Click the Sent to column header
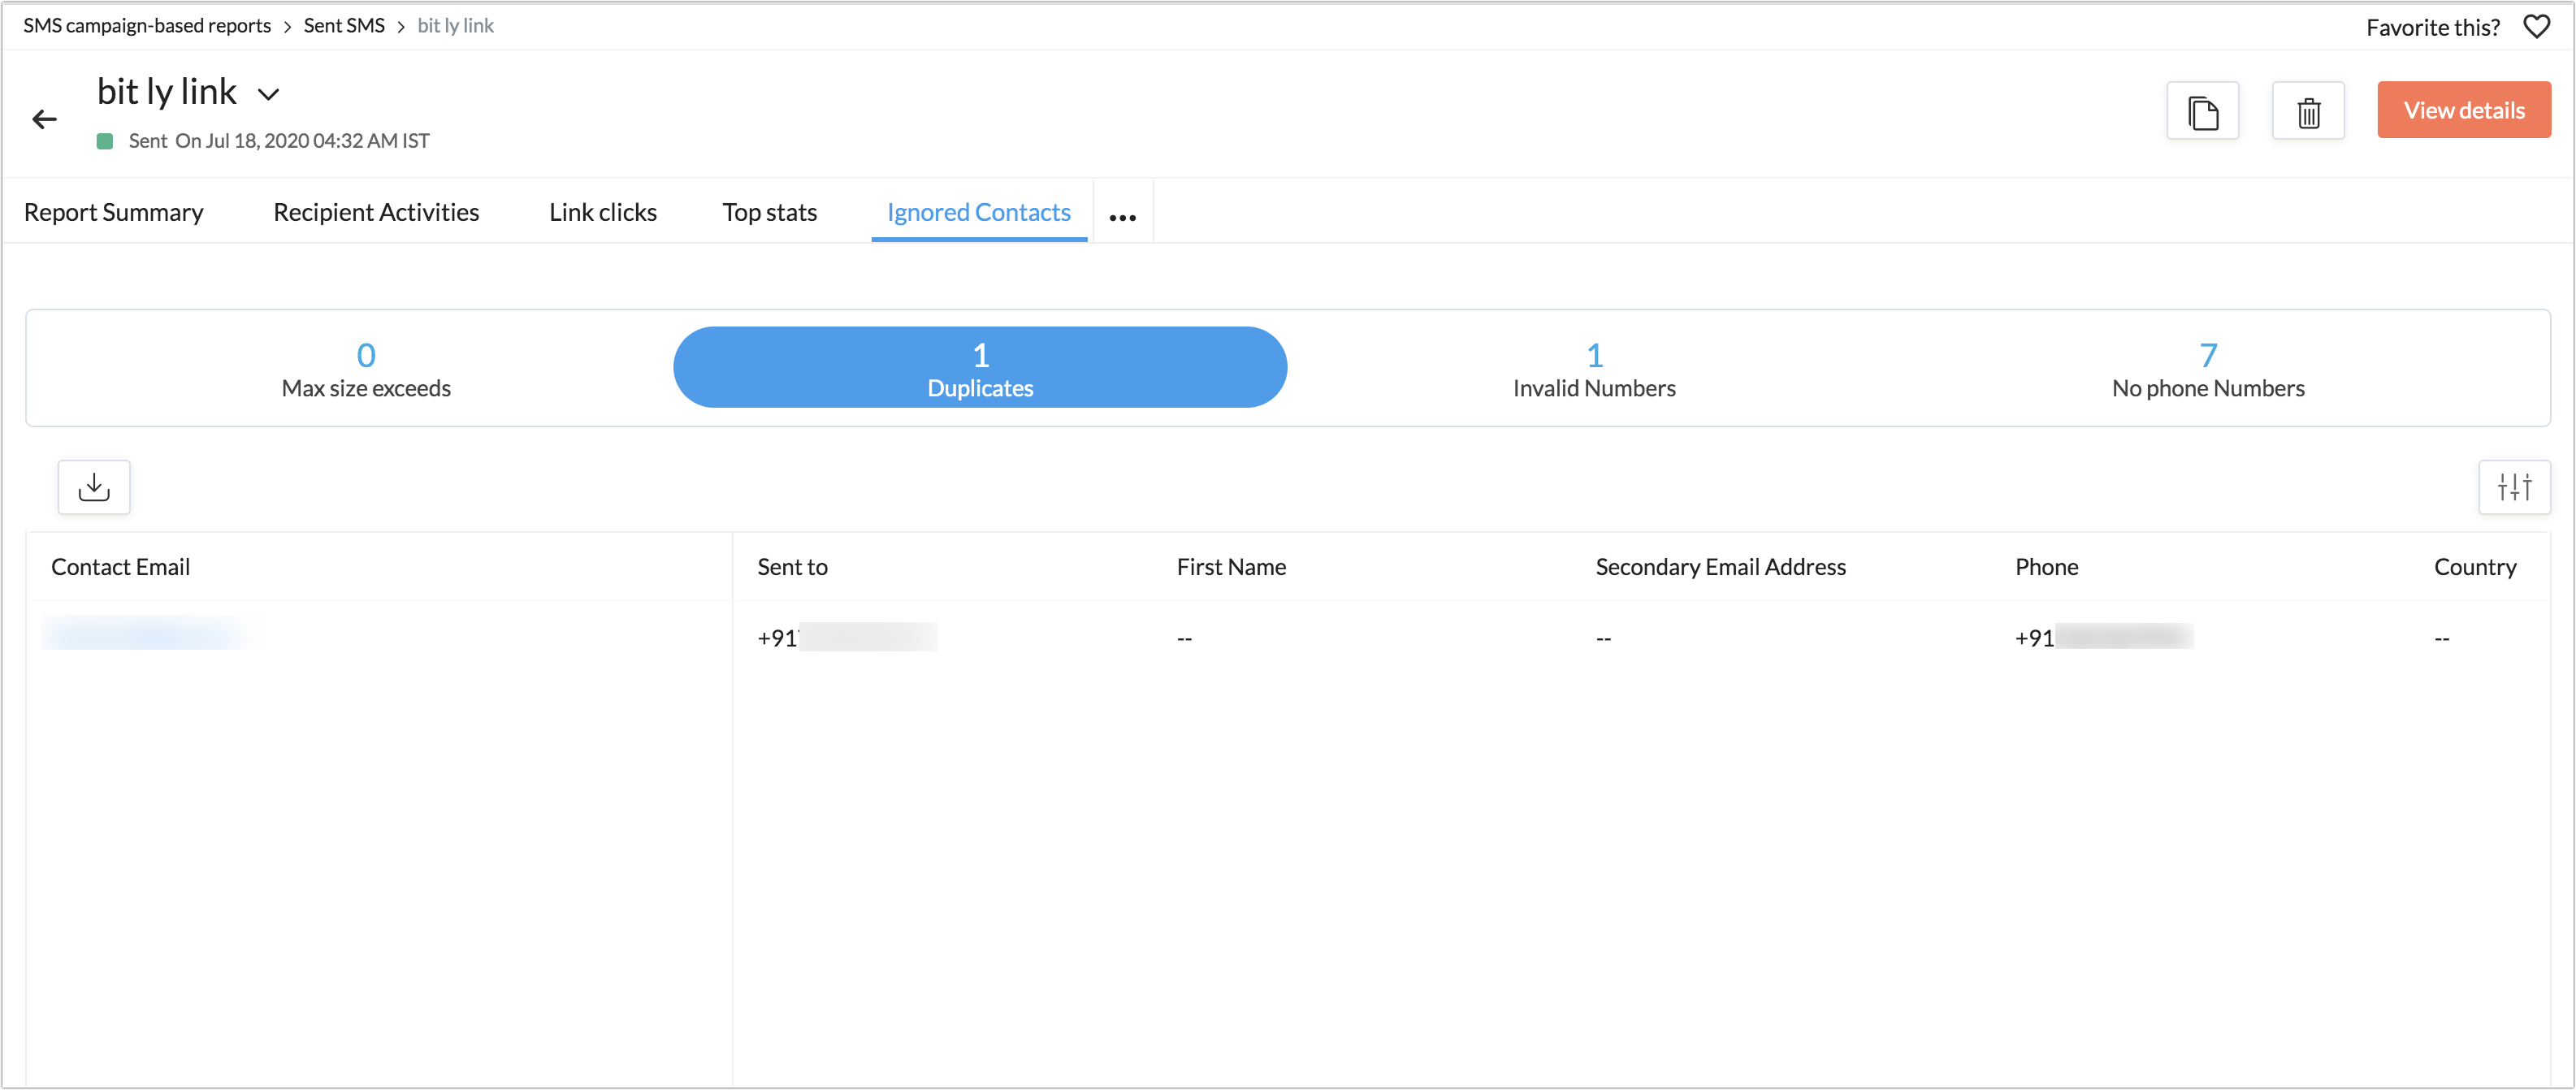This screenshot has height=1090, width=2576. coord(793,567)
